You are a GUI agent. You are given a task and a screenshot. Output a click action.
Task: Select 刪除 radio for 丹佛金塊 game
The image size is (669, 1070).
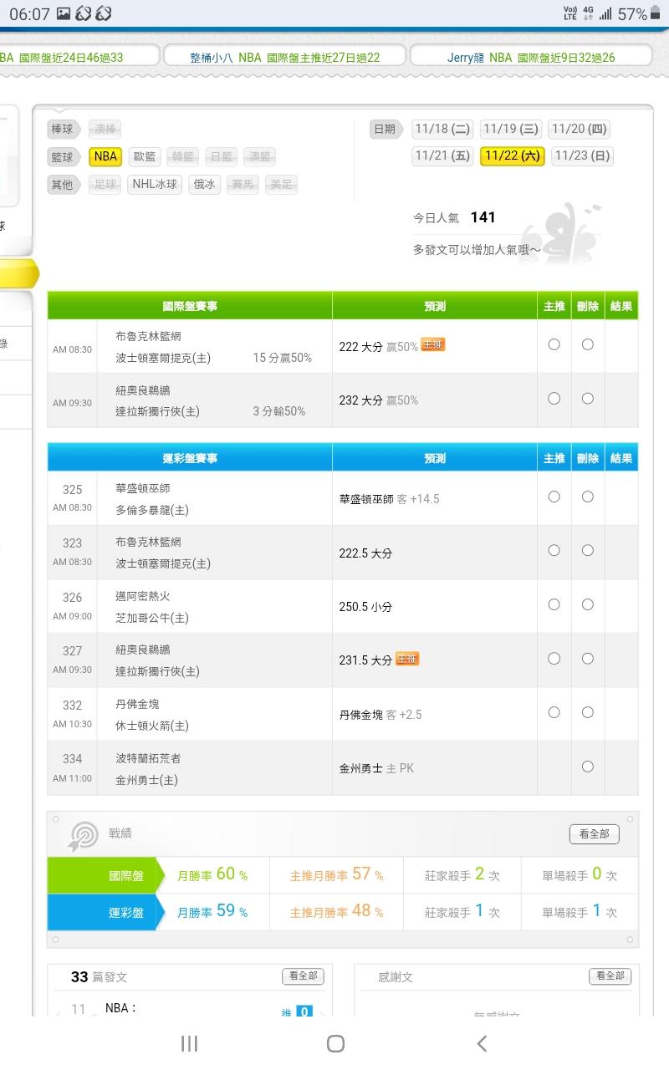[588, 712]
